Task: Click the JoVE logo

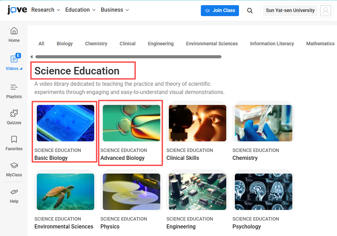Action: coord(17,10)
